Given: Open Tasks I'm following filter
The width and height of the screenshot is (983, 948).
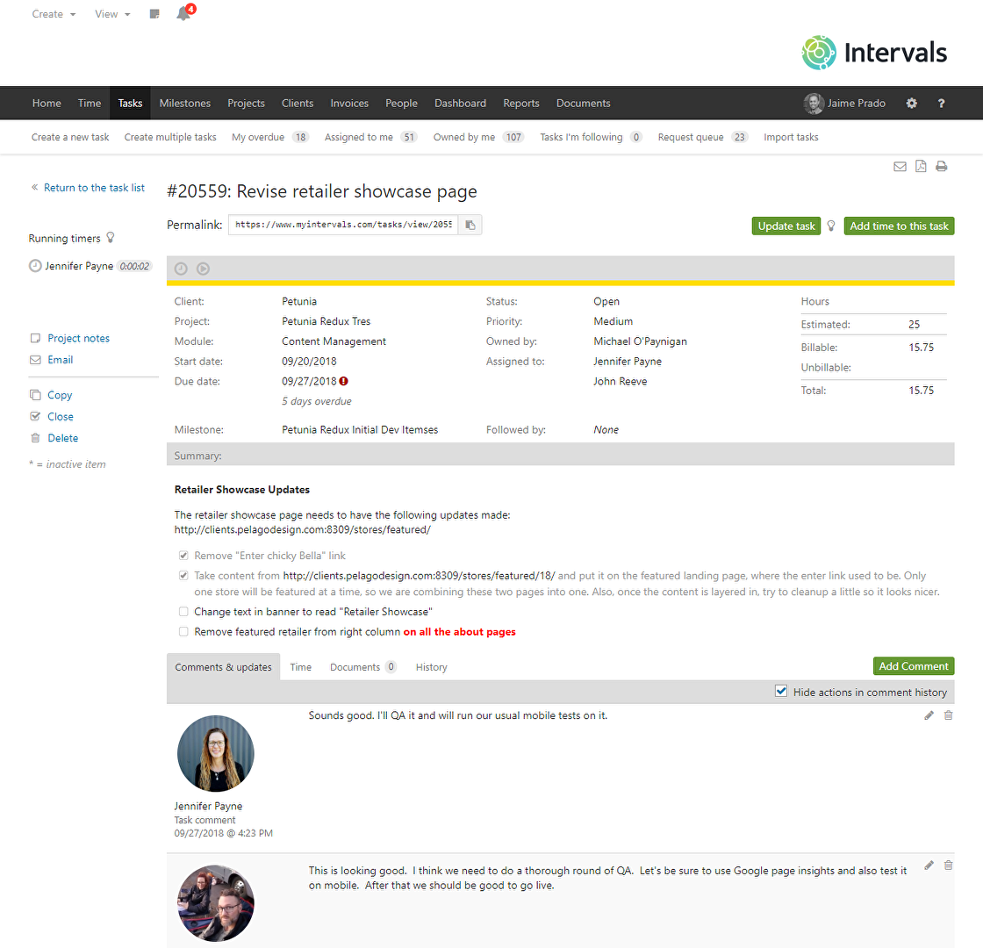Looking at the screenshot, I should coord(592,137).
